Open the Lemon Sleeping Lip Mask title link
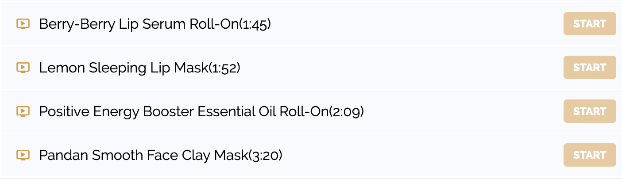The height and width of the screenshot is (179, 622). [x=124, y=68]
